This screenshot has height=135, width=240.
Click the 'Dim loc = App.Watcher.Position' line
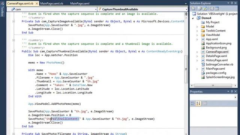click(x=53, y=55)
